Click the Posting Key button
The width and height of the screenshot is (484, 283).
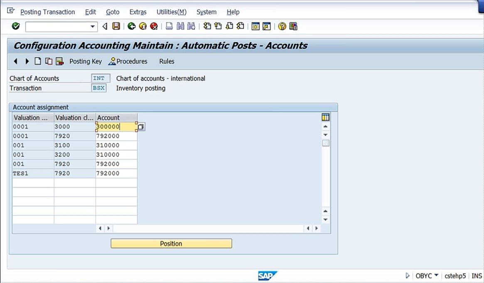coord(86,61)
